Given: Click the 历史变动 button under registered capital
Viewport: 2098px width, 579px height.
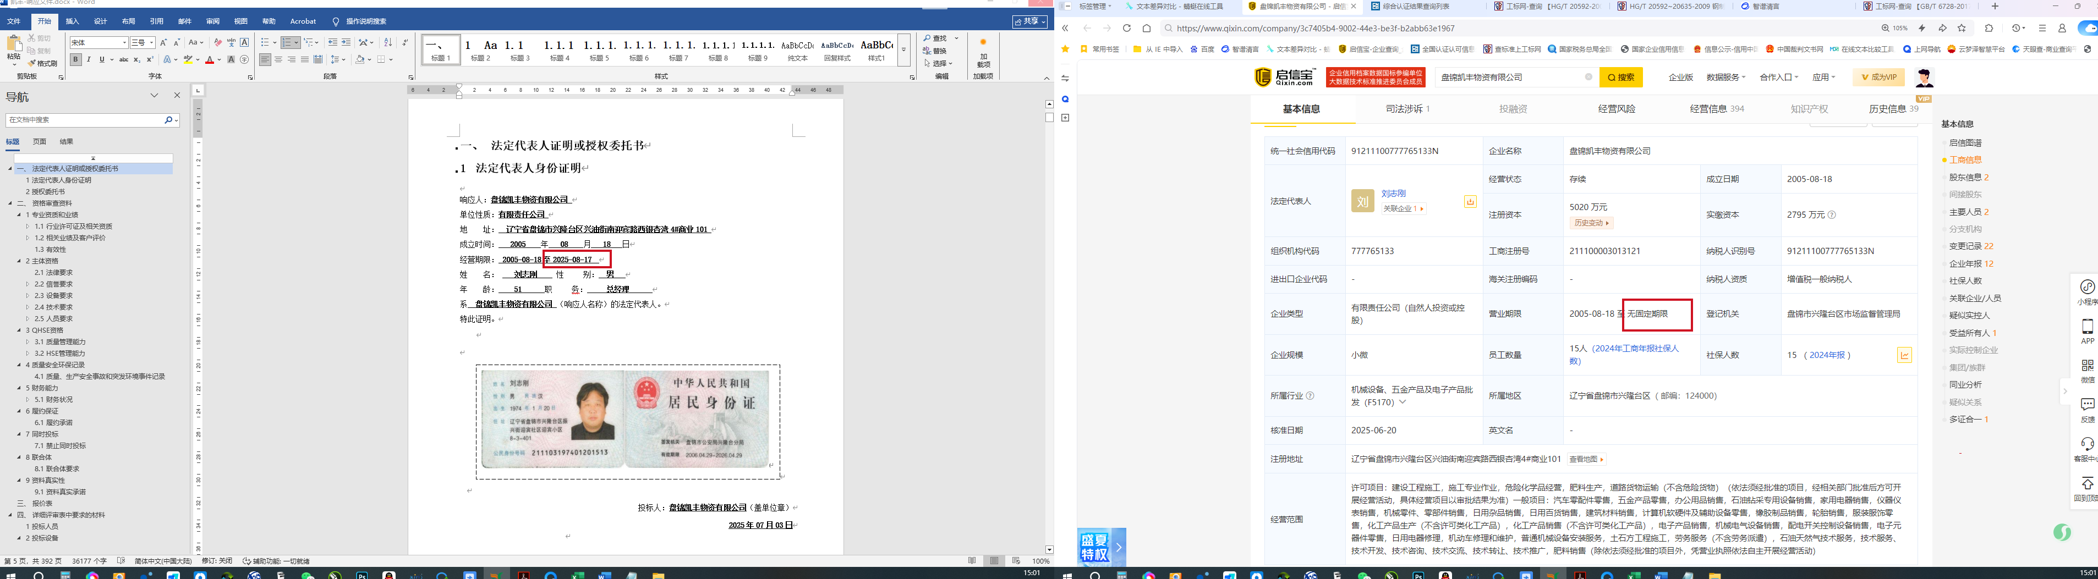Looking at the screenshot, I should (x=1591, y=223).
